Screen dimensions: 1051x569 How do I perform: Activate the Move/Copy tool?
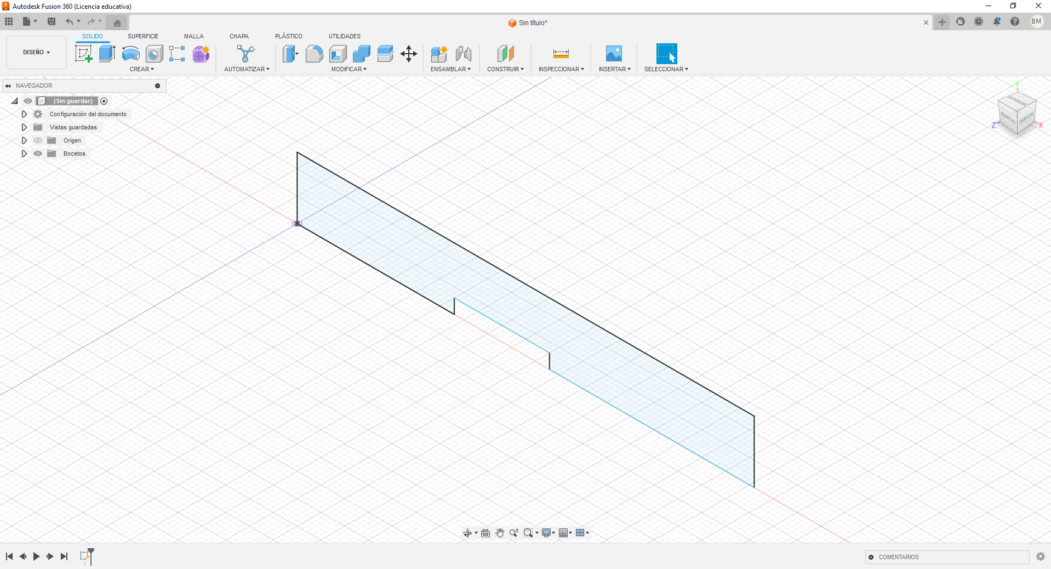408,54
